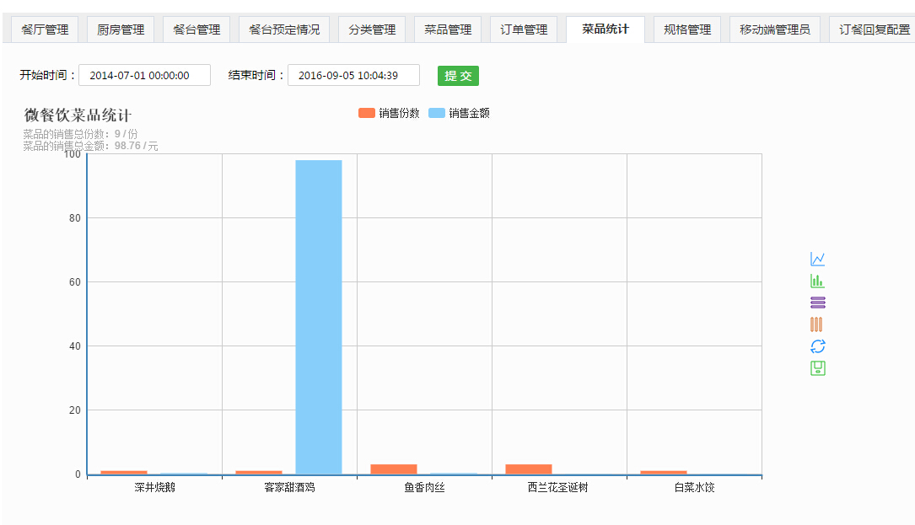This screenshot has height=525, width=915.
Task: Switch to the 移动端管理员 tab
Action: click(x=774, y=29)
